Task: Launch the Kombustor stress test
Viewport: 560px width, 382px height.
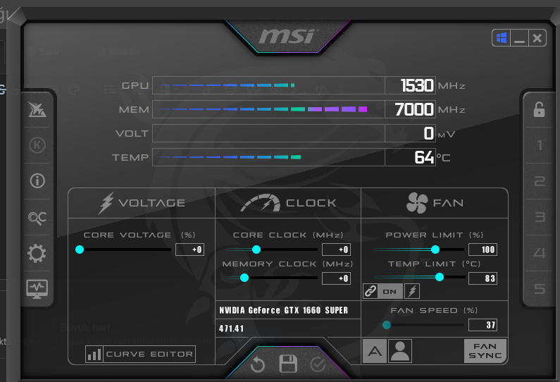Action: [x=37, y=145]
